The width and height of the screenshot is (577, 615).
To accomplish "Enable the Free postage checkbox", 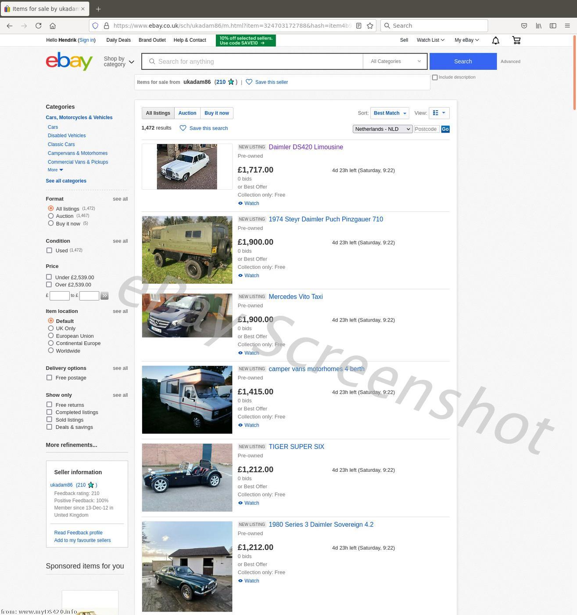I will click(x=49, y=378).
